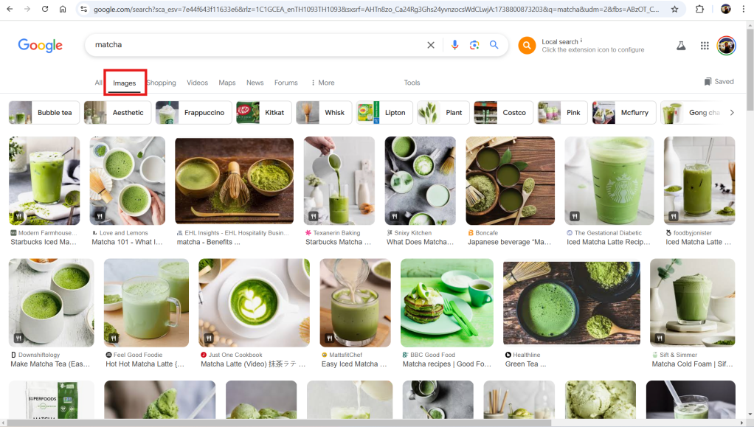
Task: Filter images by Frappuccino chip
Action: (193, 113)
